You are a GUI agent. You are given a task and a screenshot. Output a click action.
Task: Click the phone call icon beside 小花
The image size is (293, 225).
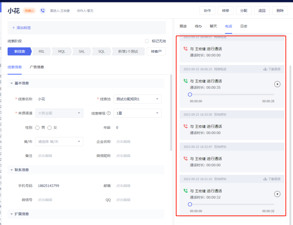(43, 11)
